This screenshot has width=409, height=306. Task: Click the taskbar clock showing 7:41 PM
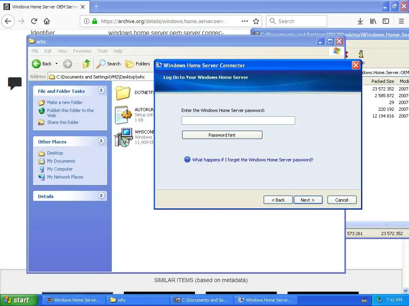click(394, 300)
